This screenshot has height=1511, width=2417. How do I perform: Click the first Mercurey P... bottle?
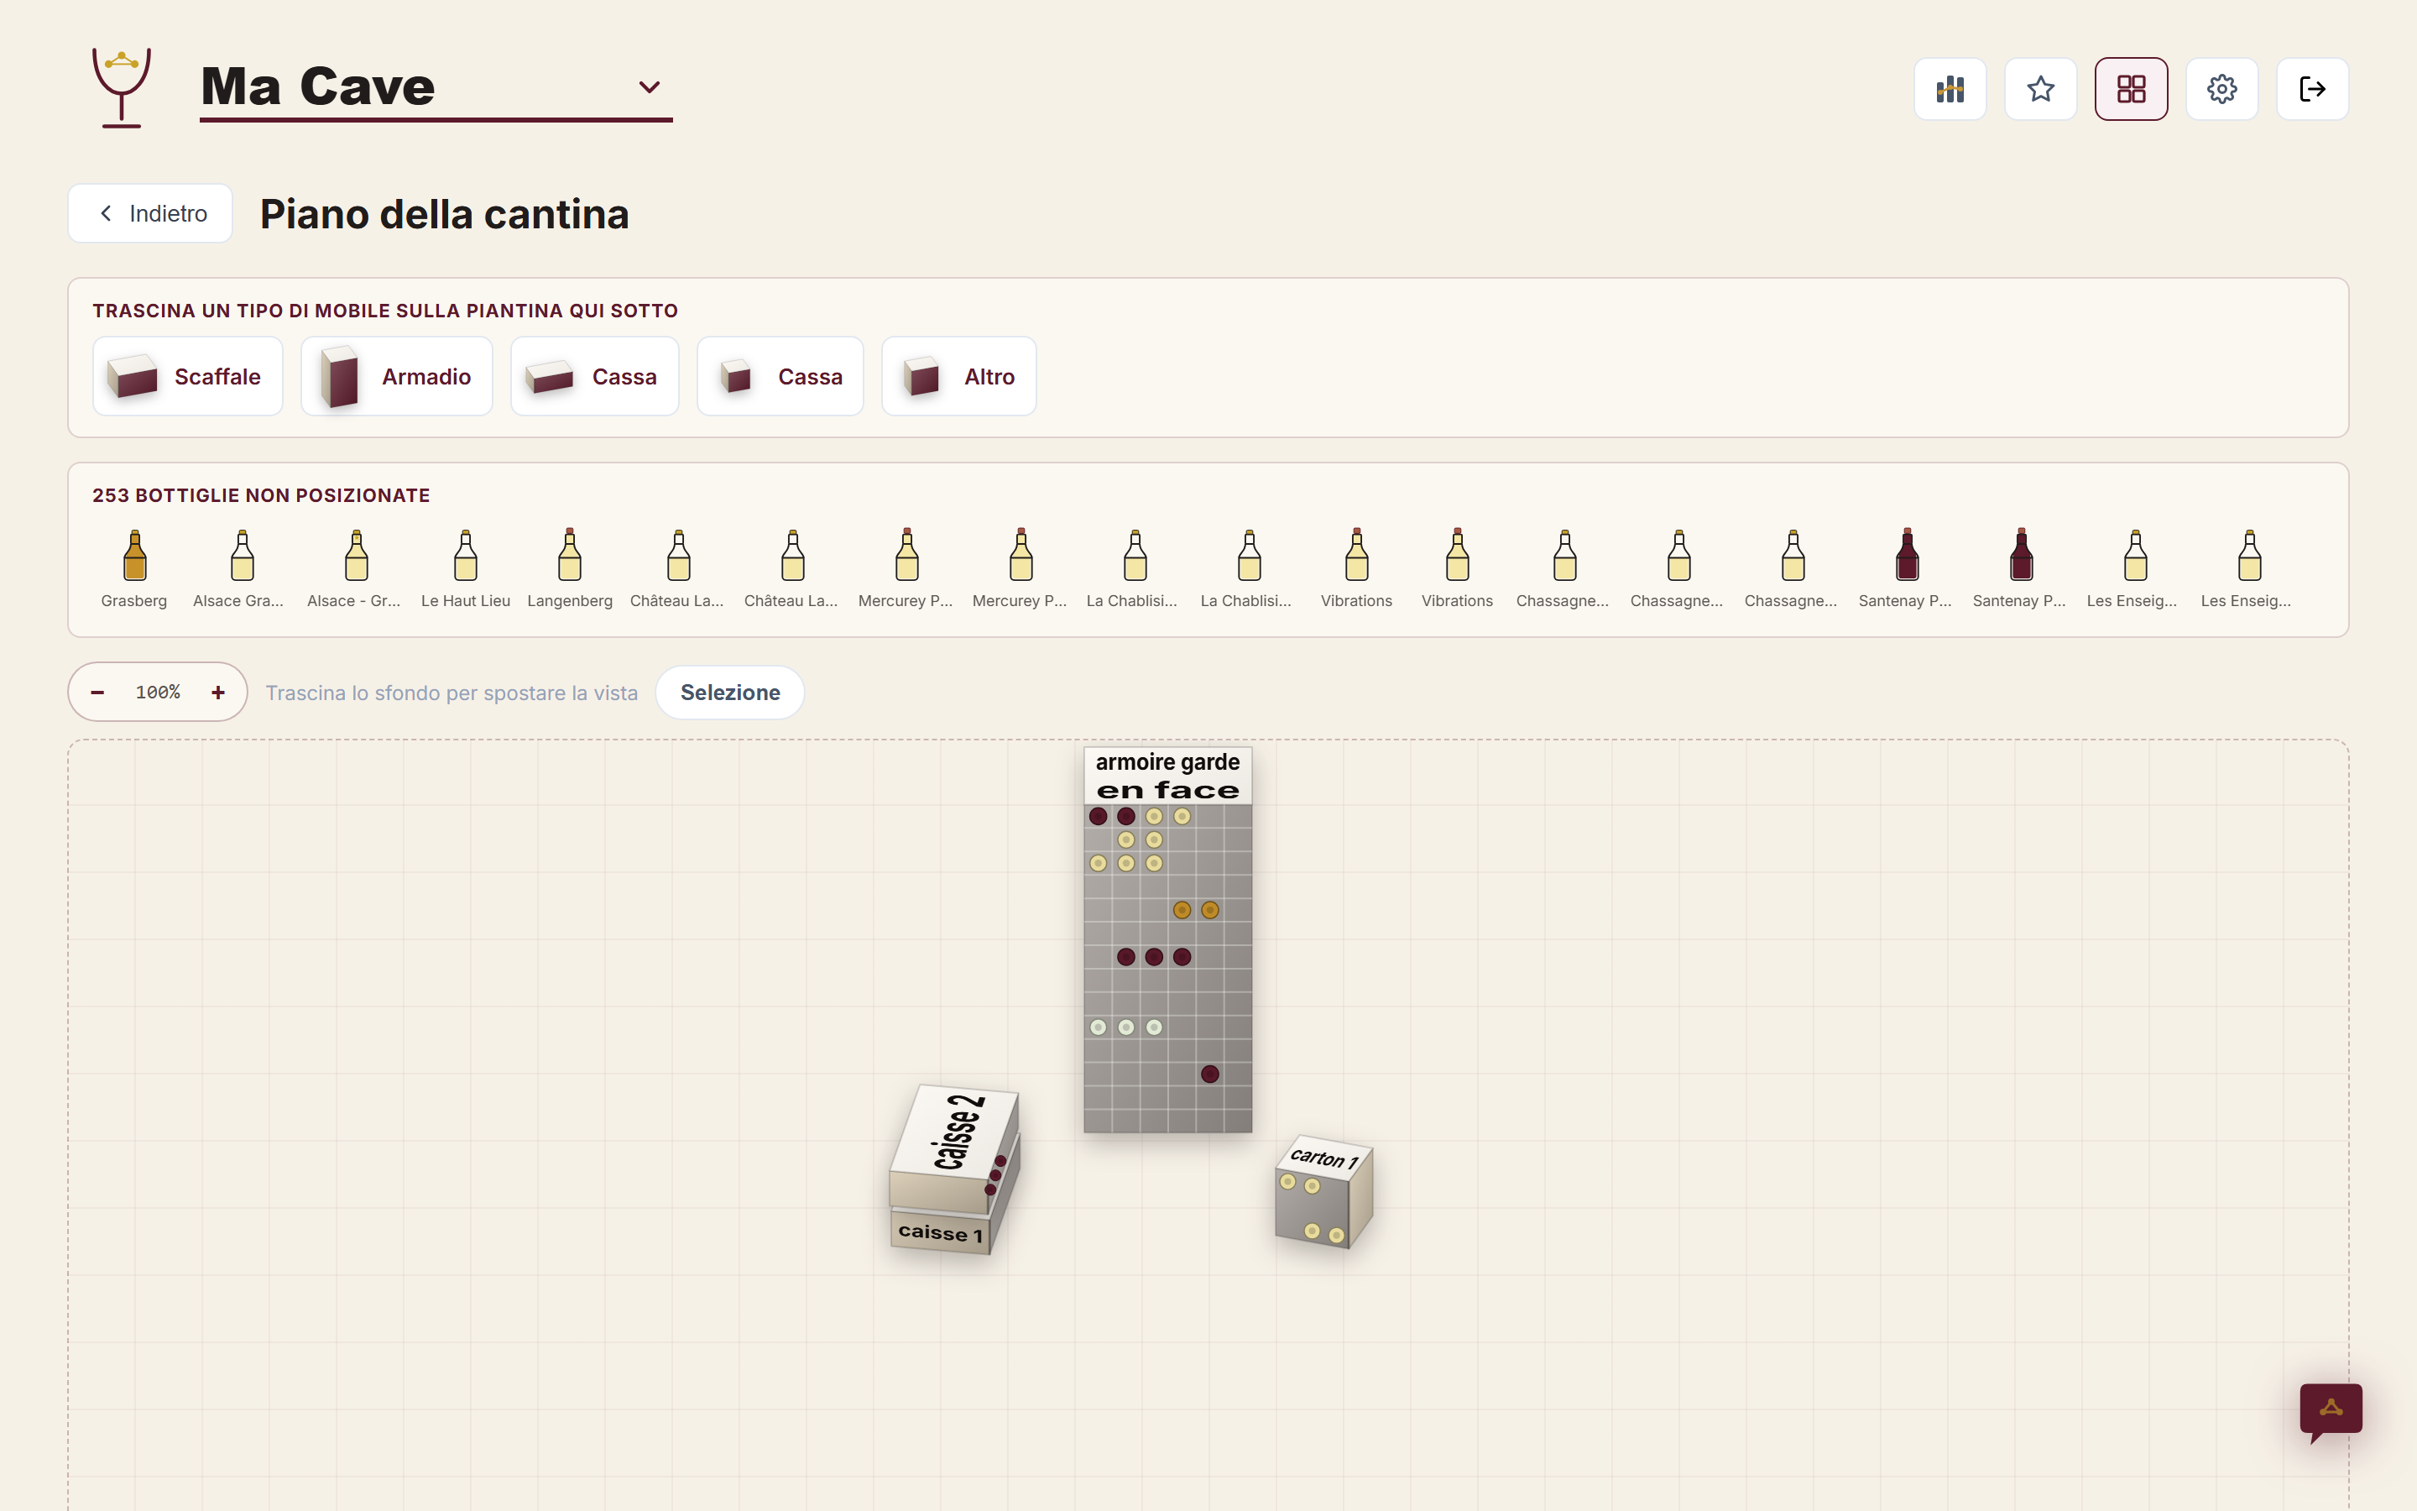906,567
